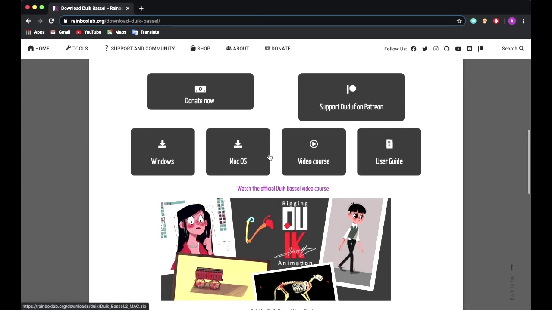
Task: Open the ABOUT menu item
Action: click(237, 48)
